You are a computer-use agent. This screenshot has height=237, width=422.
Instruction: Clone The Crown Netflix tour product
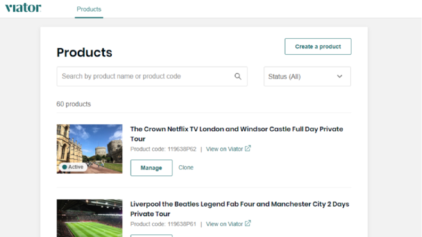point(186,167)
